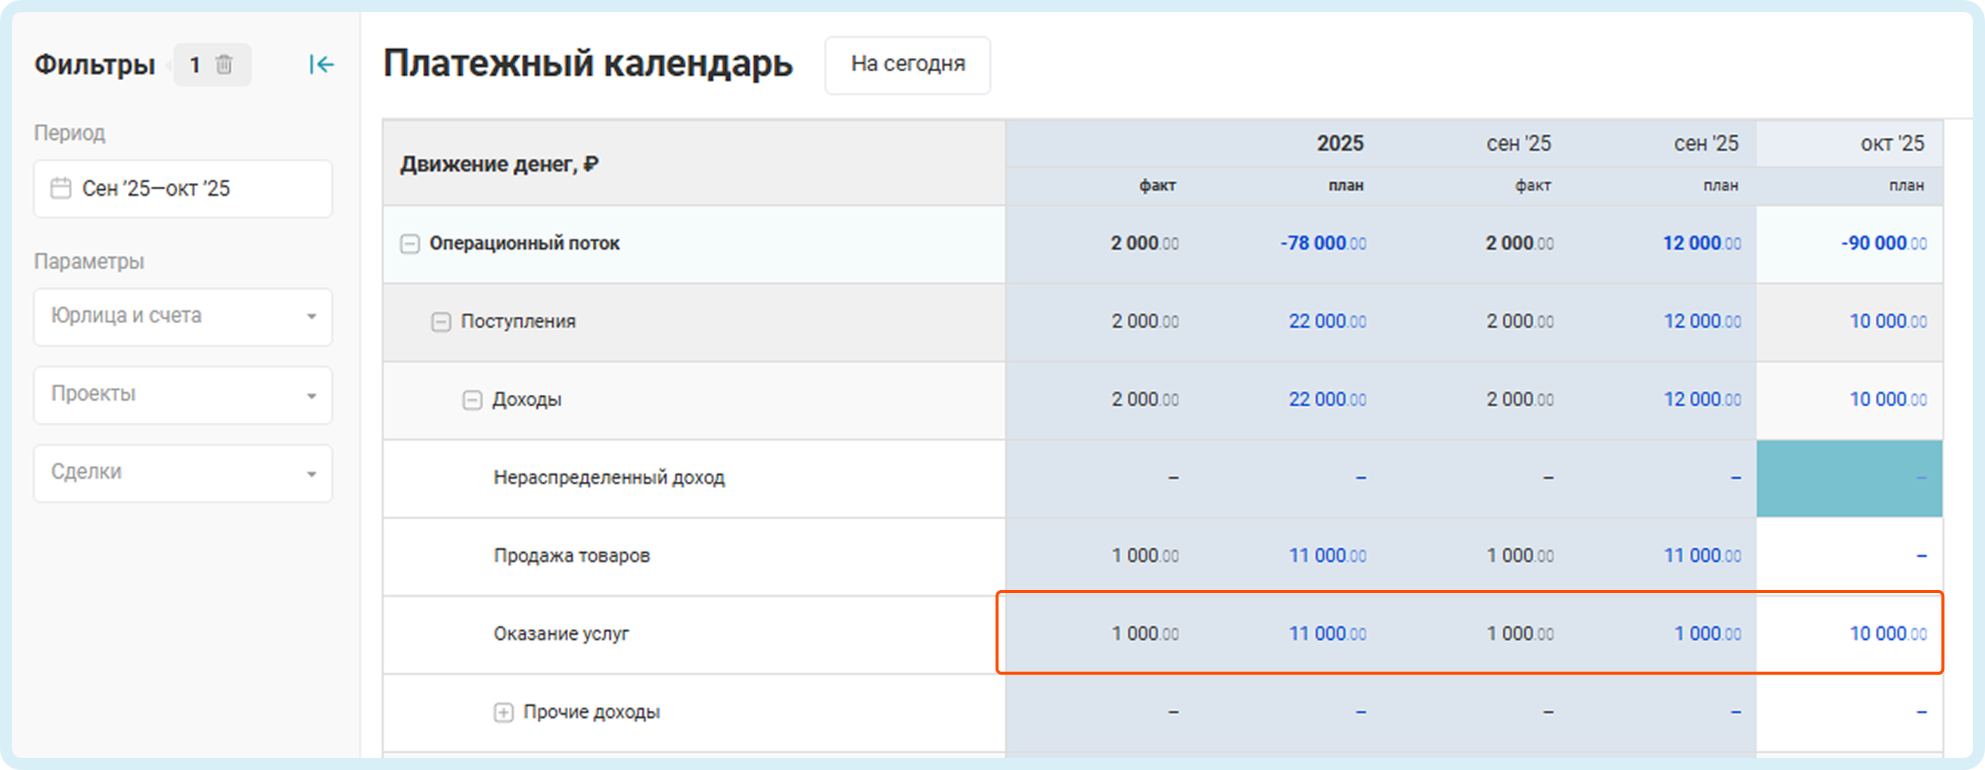Open the Проекты dropdown
Image resolution: width=1985 pixels, height=770 pixels.
[x=182, y=395]
